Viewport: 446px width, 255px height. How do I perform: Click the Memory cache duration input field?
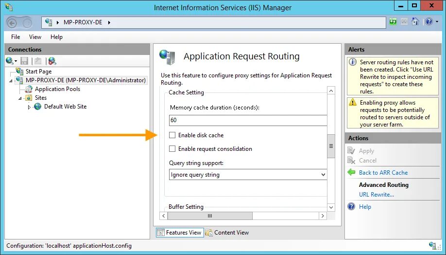point(248,121)
